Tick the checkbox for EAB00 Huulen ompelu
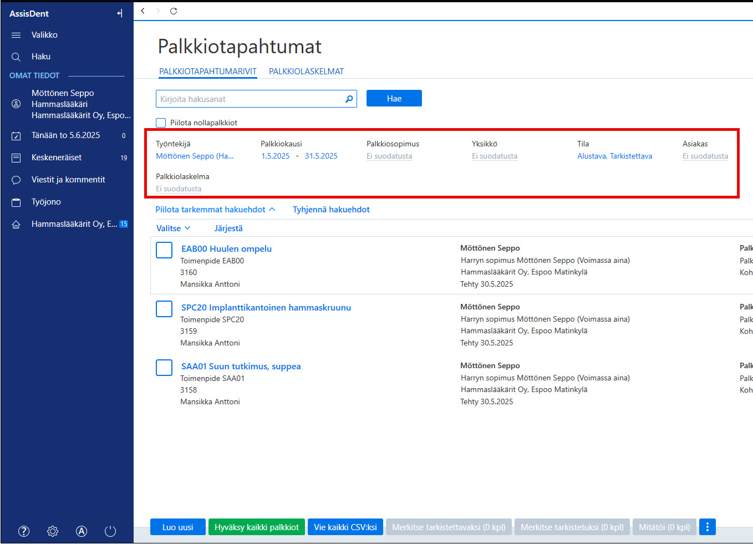753x544 pixels. pyautogui.click(x=164, y=250)
